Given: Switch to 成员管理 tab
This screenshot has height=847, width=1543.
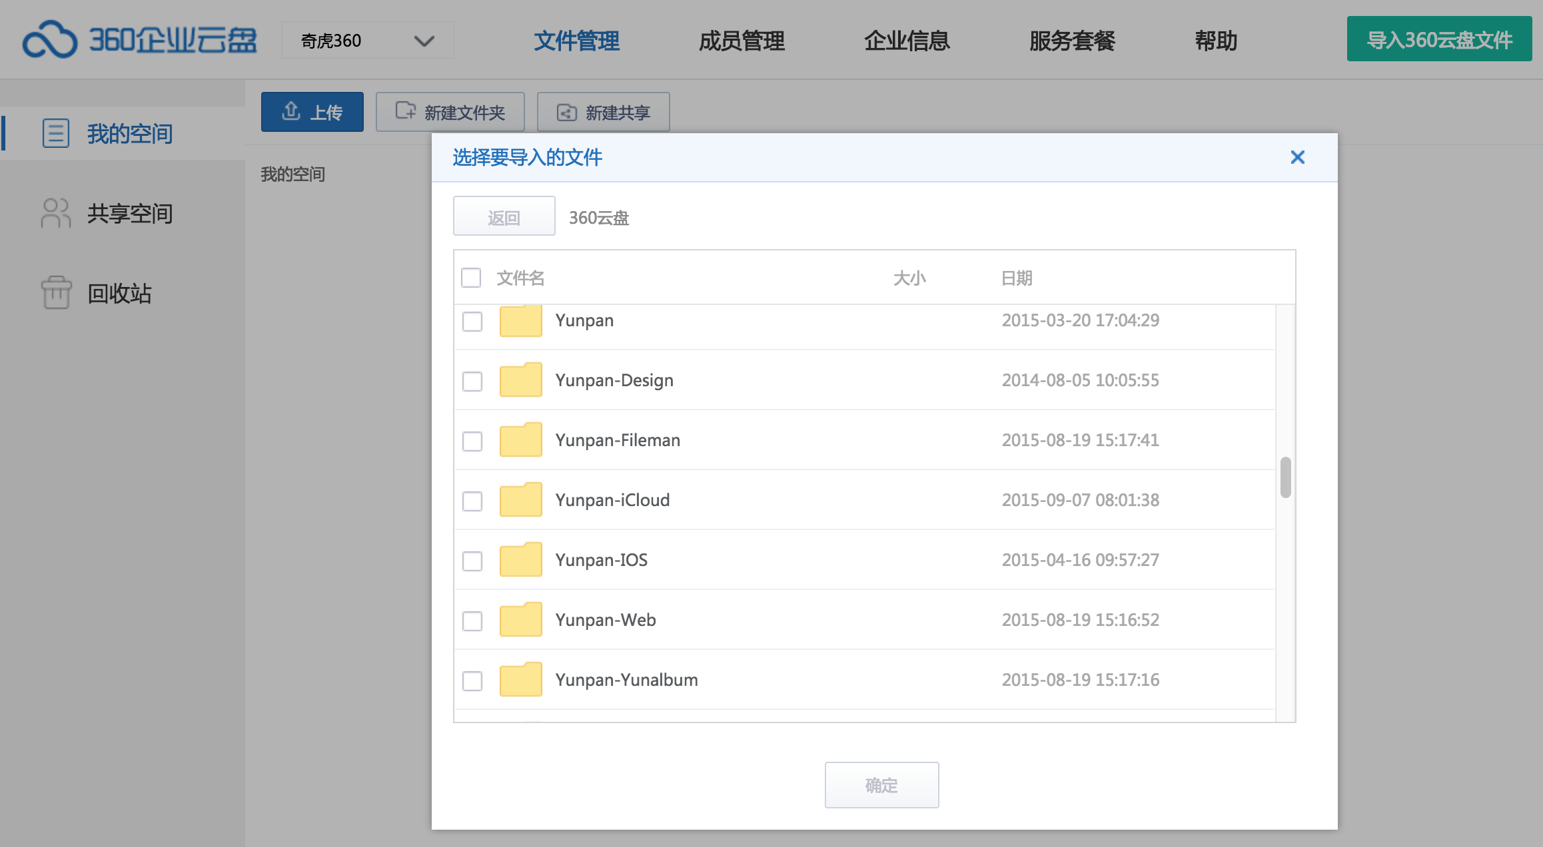Looking at the screenshot, I should [741, 41].
